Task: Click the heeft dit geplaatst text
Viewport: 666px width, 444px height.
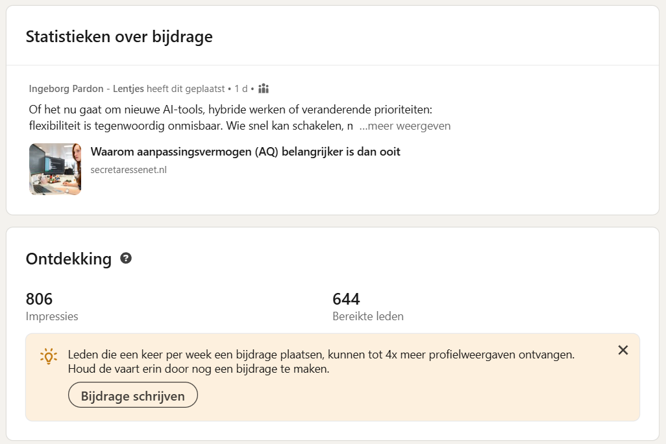Action: 186,88
